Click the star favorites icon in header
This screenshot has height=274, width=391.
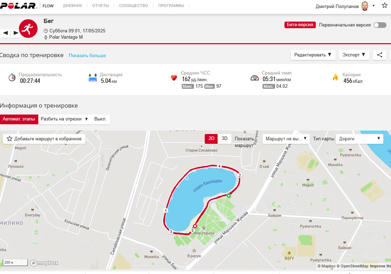[x=384, y=6]
